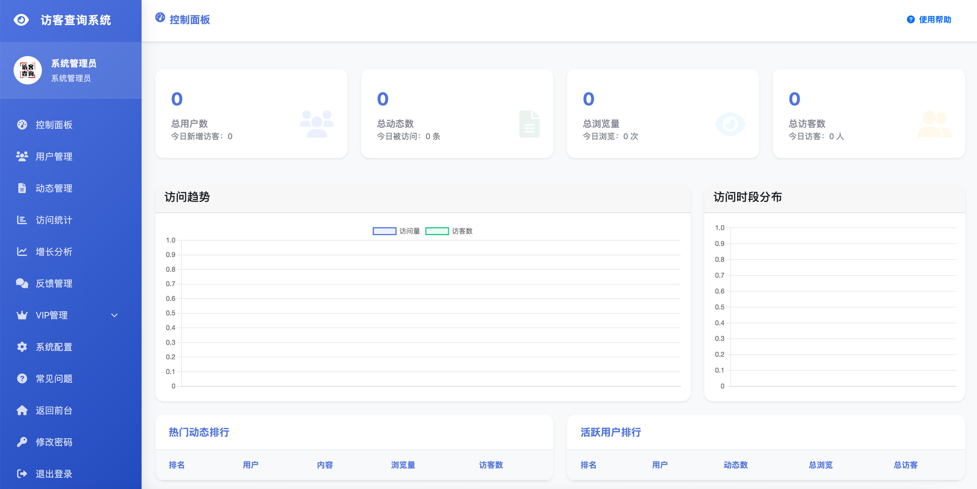Image resolution: width=977 pixels, height=489 pixels.
Task: Click the 总浏览量 eye icon on card
Action: [730, 124]
